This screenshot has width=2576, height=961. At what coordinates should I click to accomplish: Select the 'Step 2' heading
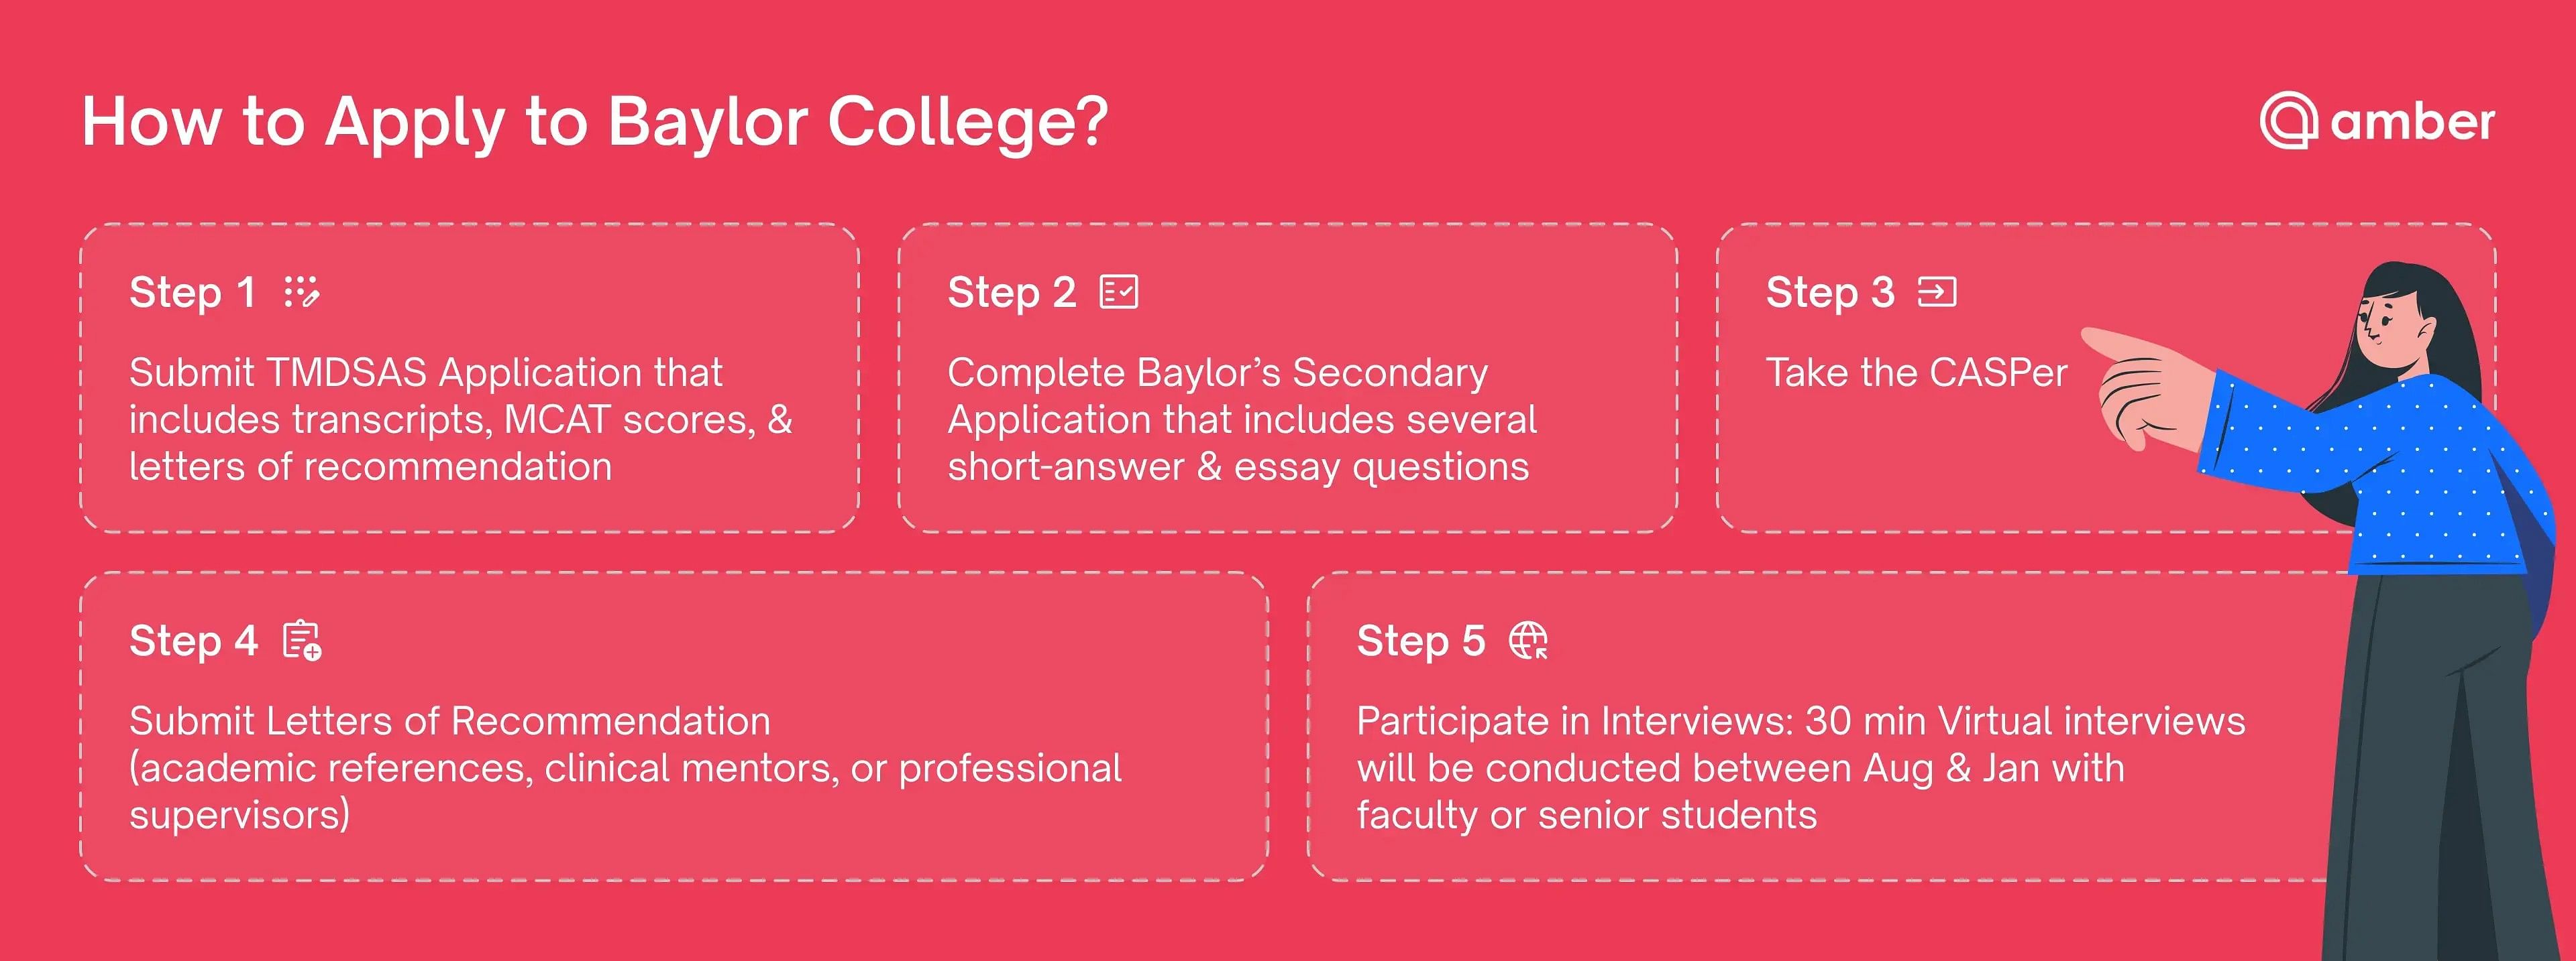click(x=1012, y=293)
